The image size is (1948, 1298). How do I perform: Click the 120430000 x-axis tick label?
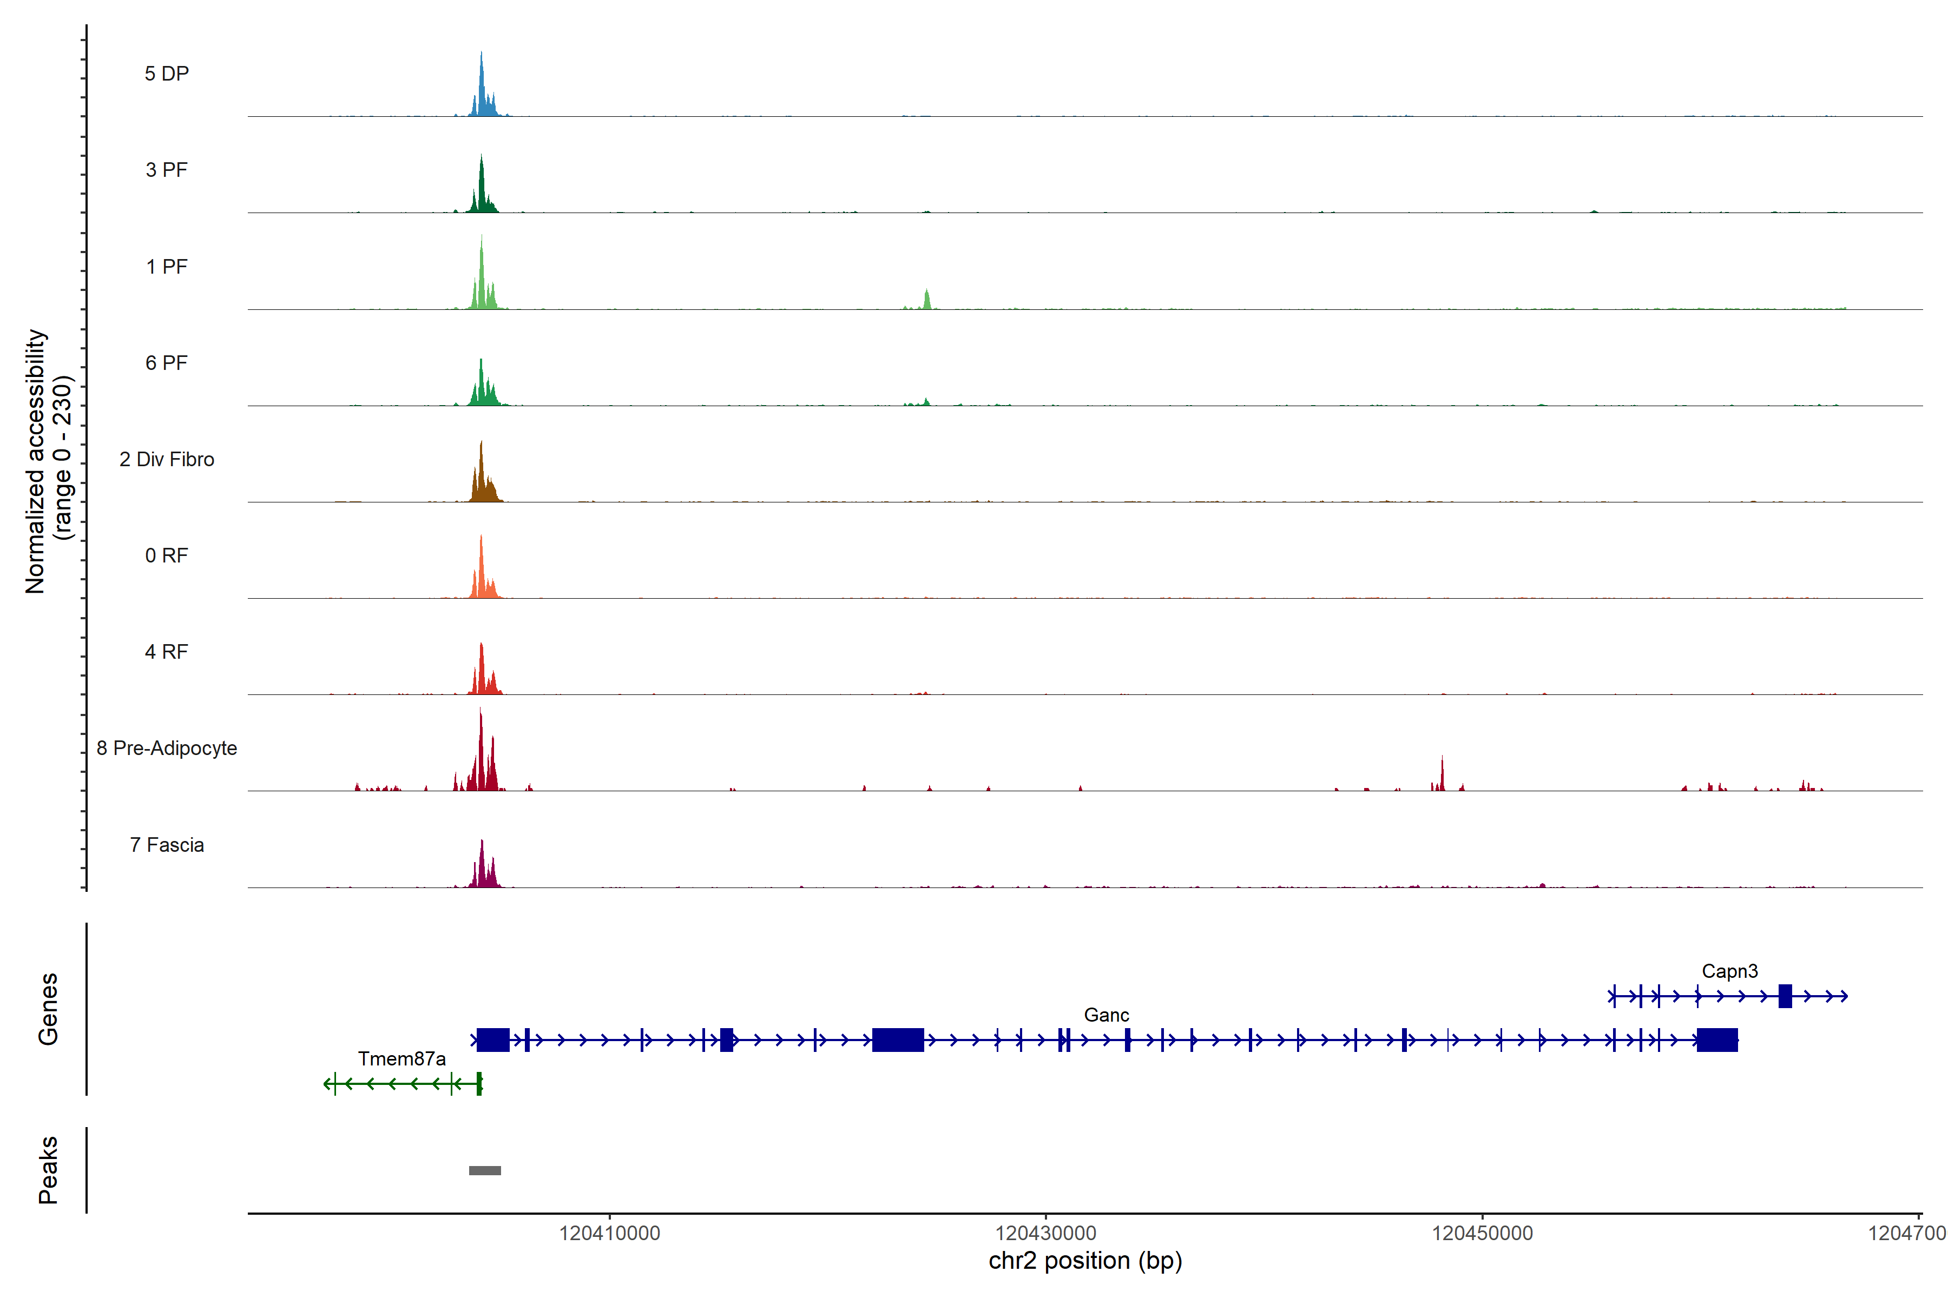pyautogui.click(x=1045, y=1234)
